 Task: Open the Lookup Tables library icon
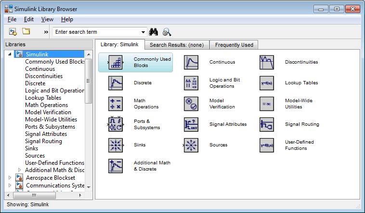[x=267, y=83]
